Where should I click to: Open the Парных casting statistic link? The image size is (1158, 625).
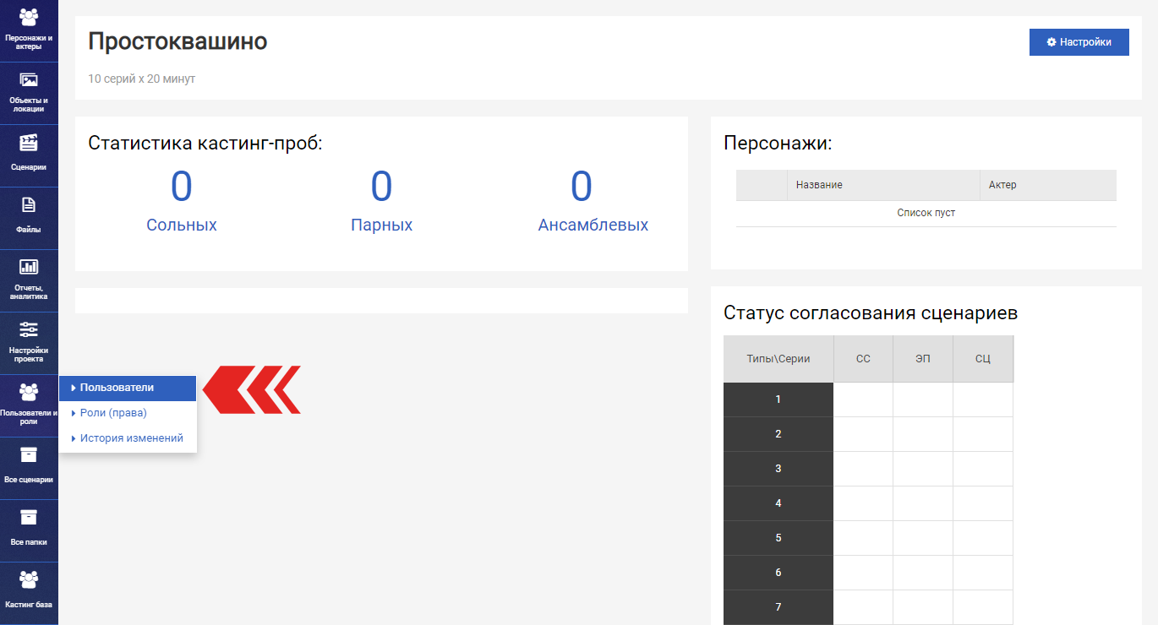coord(382,225)
